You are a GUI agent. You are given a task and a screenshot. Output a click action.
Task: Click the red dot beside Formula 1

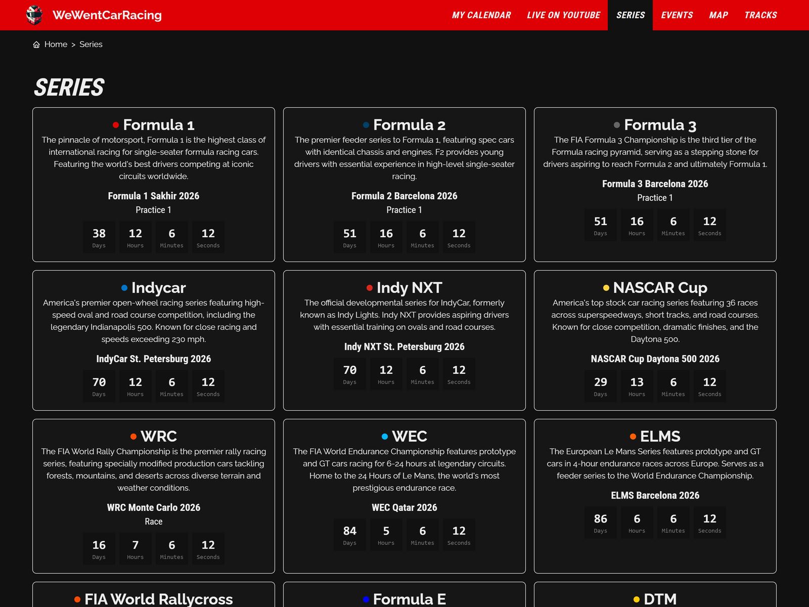[x=116, y=125]
